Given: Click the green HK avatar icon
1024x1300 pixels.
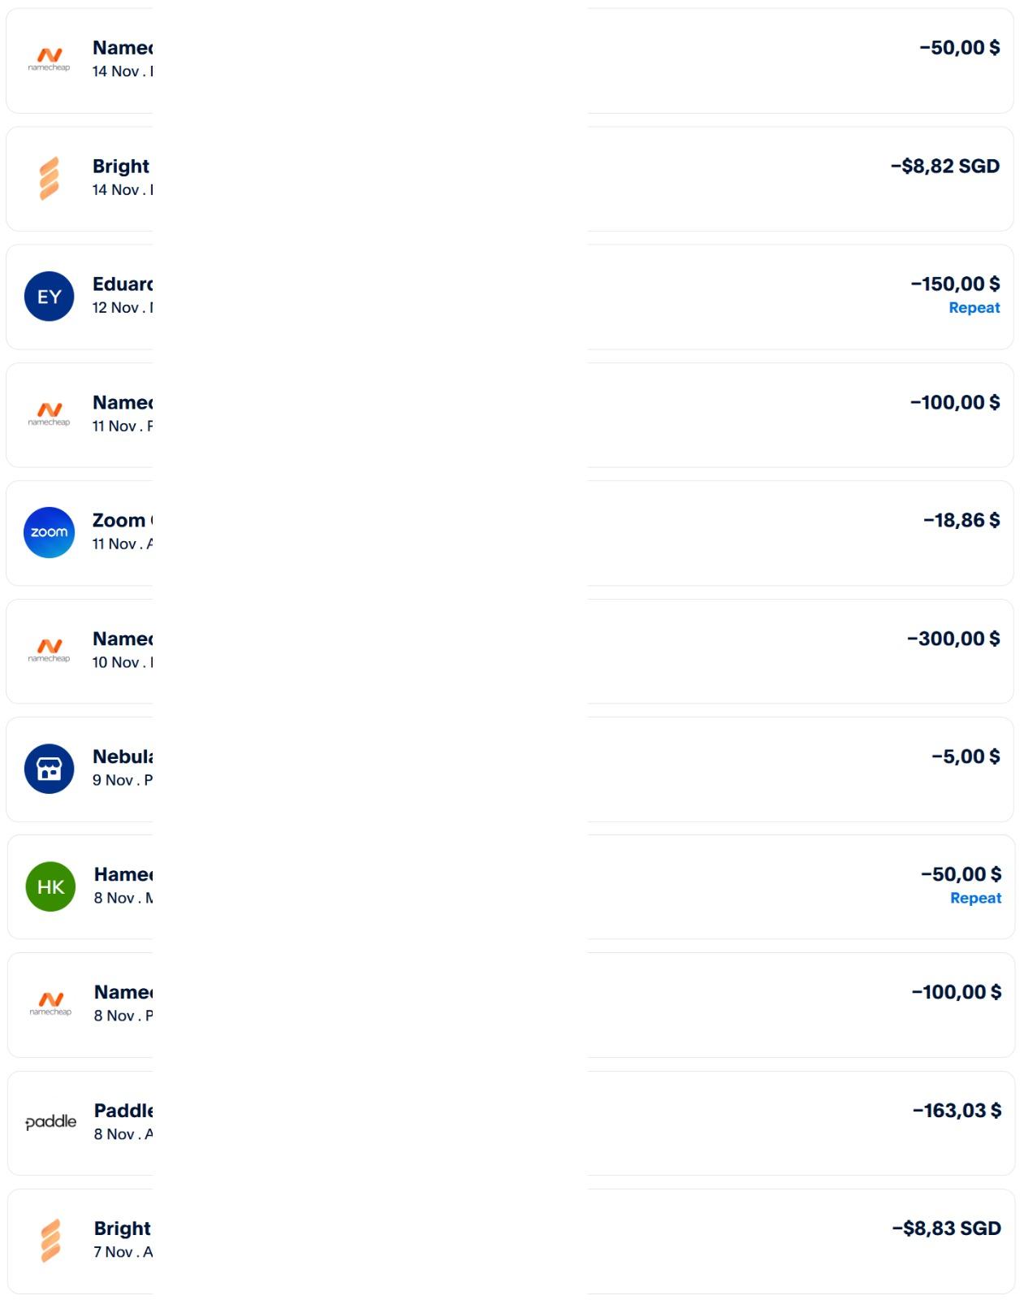Looking at the screenshot, I should [x=50, y=886].
